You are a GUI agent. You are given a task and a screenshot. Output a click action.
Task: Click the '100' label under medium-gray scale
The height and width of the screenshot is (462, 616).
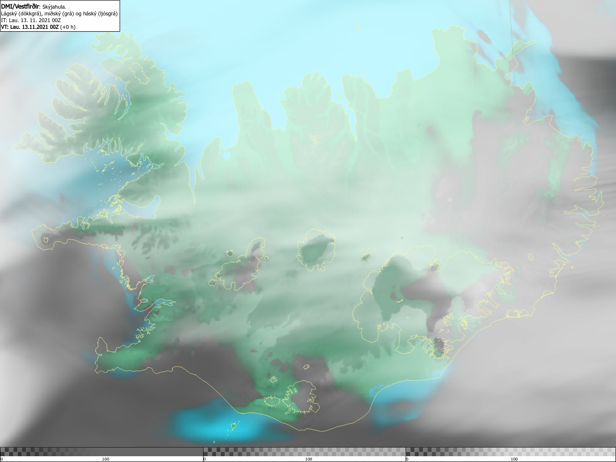pos(308,459)
